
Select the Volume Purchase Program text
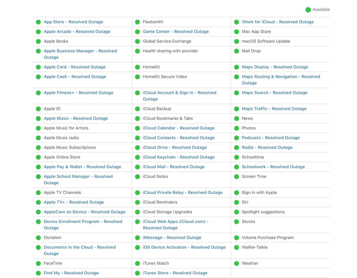pyautogui.click(x=268, y=237)
